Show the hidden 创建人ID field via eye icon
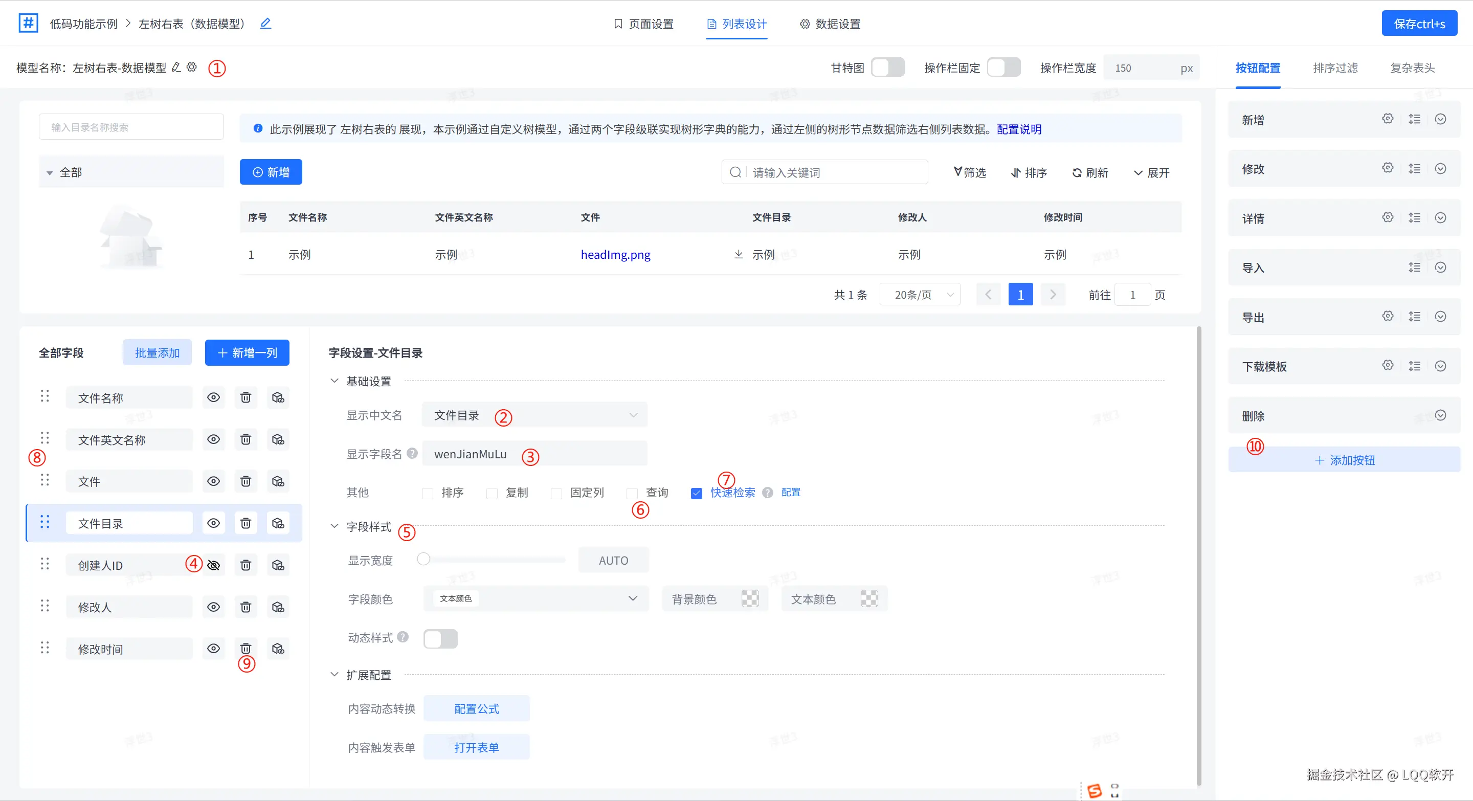The image size is (1473, 801). [x=213, y=565]
